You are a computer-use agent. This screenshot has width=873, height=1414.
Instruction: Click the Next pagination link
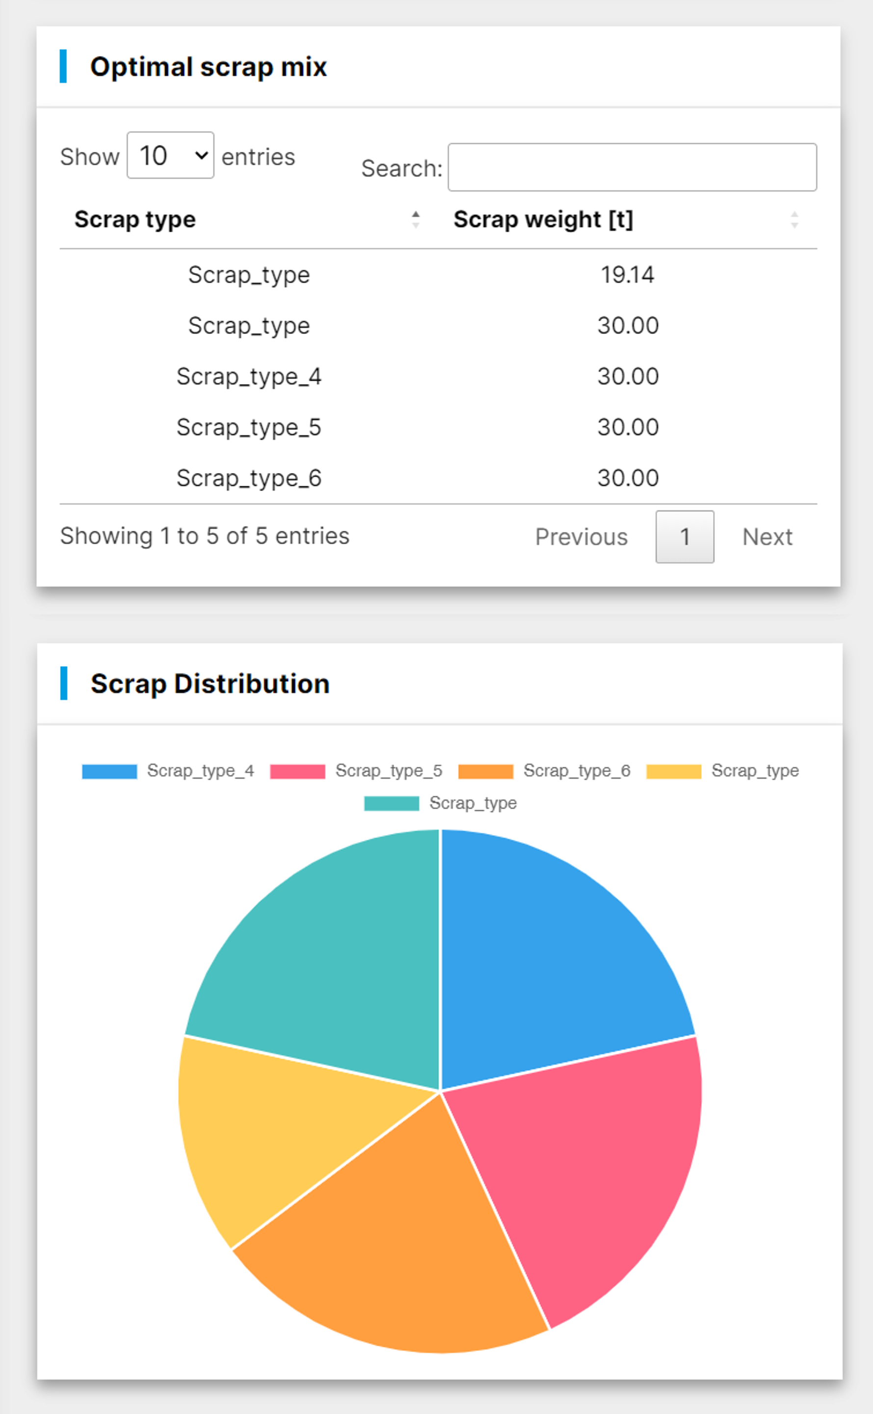[x=767, y=537]
